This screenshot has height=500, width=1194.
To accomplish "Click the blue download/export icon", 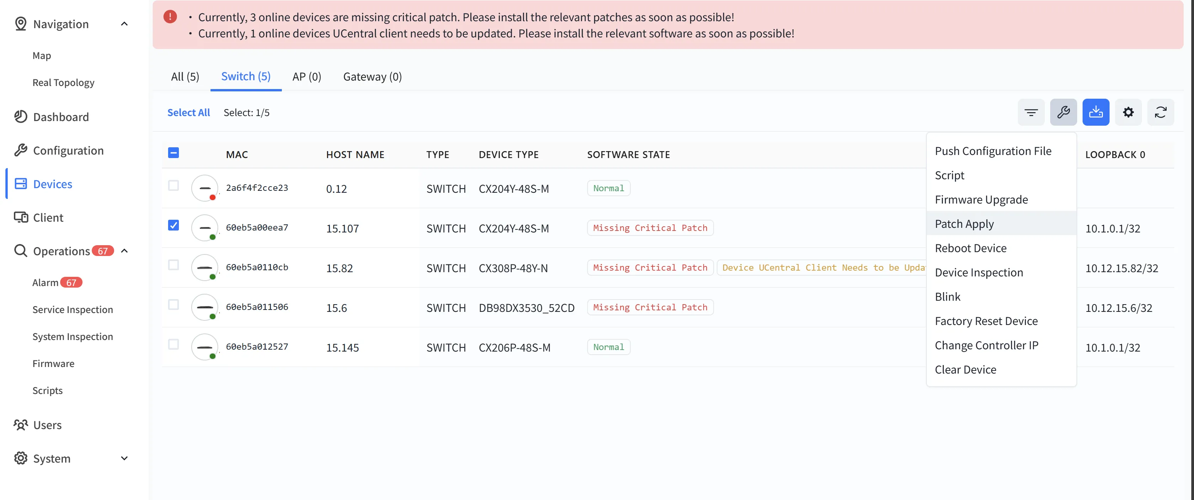I will pos(1096,112).
